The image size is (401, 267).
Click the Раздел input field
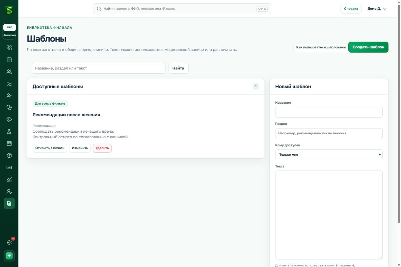[x=329, y=133]
